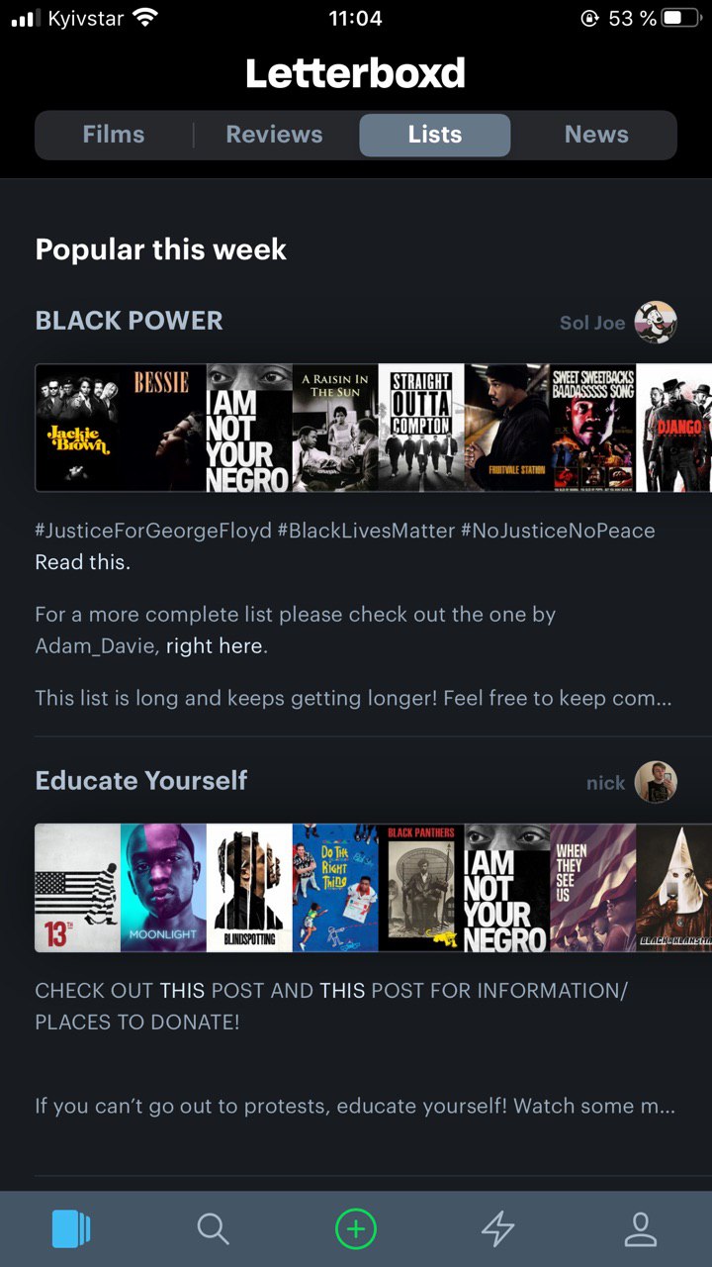Select the Lists tab
This screenshot has height=1267, width=712.
[x=435, y=135]
